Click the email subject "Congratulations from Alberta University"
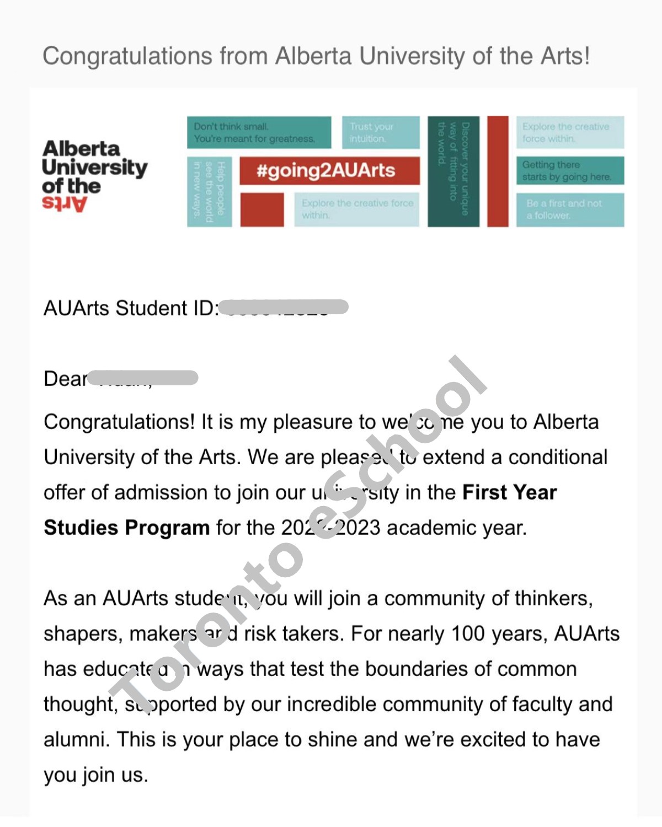The width and height of the screenshot is (662, 827). click(316, 56)
